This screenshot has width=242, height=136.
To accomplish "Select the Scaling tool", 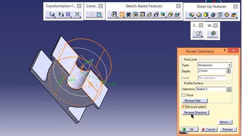I will point(77,14).
